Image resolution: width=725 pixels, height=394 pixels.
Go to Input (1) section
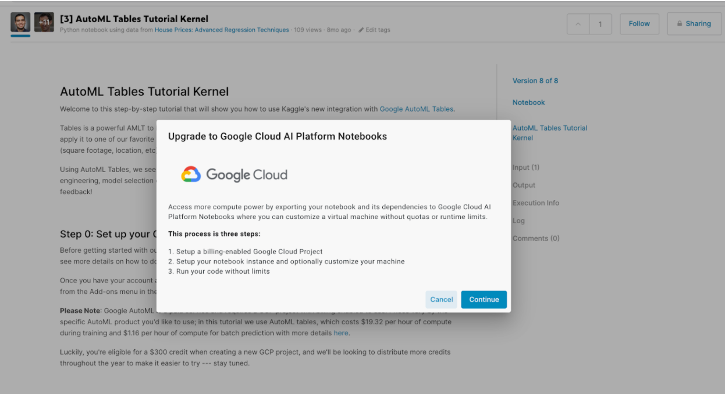526,167
